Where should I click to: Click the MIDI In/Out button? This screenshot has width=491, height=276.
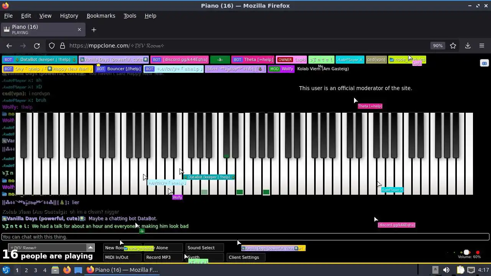[x=122, y=257]
